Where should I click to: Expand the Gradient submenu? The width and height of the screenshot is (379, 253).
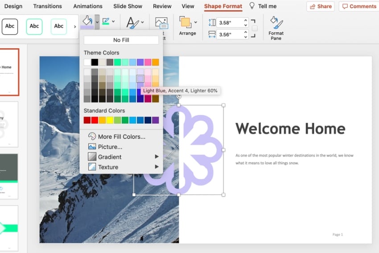click(157, 157)
